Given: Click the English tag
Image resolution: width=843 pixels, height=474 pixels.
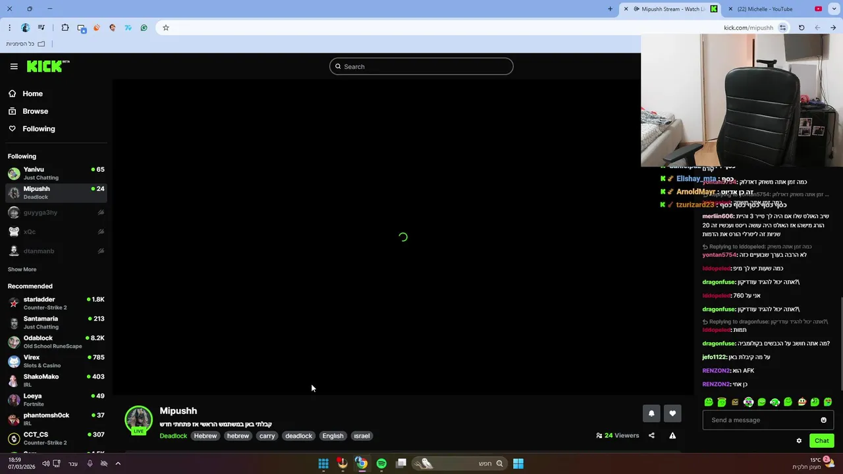Looking at the screenshot, I should pos(333,436).
